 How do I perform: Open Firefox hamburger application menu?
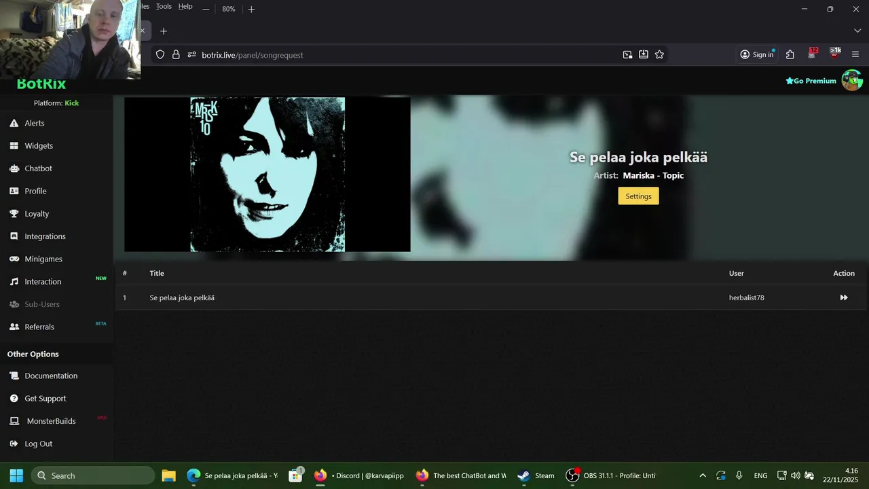(x=855, y=54)
